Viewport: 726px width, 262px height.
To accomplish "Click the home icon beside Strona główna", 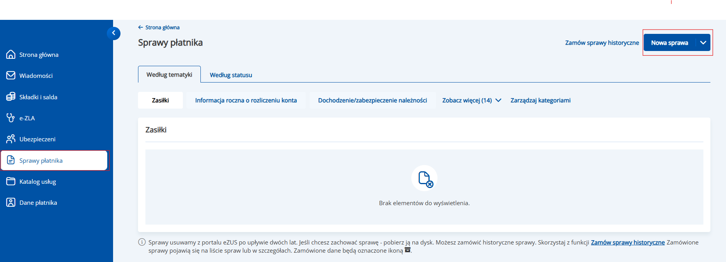I will click(11, 55).
